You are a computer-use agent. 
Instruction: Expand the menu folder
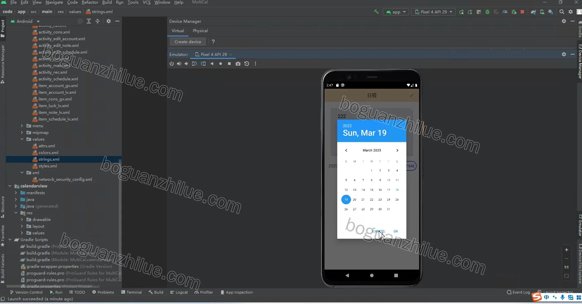click(x=22, y=126)
